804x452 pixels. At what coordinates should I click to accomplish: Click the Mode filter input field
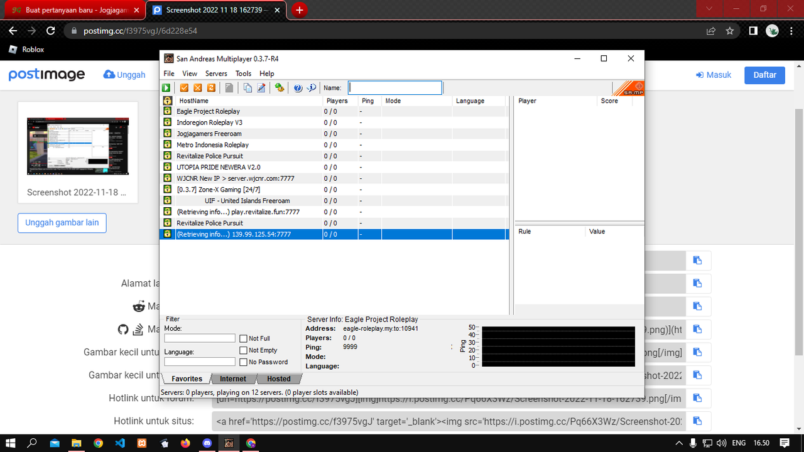pyautogui.click(x=200, y=338)
